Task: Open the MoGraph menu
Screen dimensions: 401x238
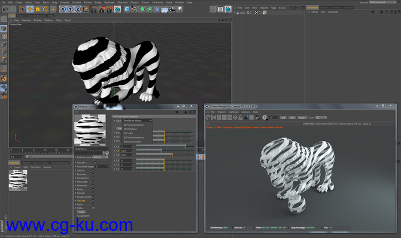Action: tap(110, 2)
